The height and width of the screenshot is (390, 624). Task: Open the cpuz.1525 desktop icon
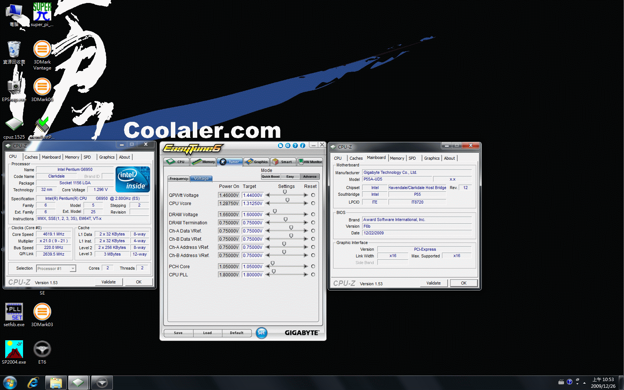click(x=14, y=128)
